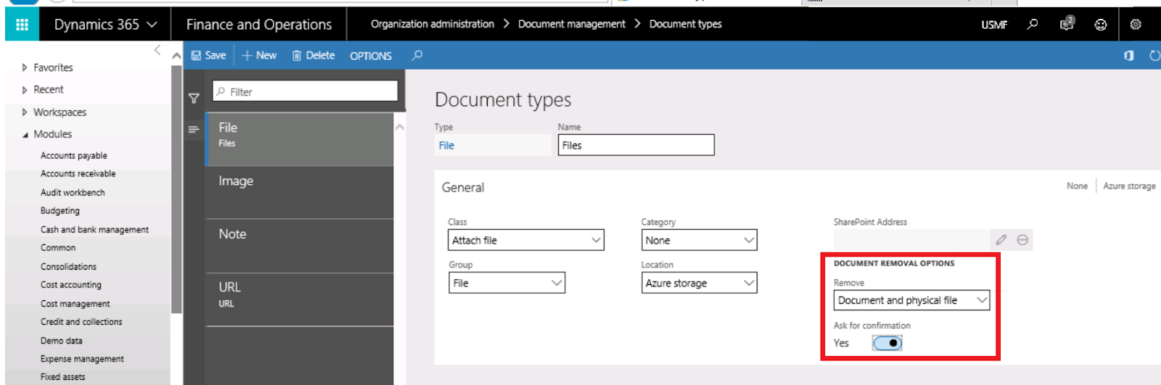
Task: Click the Finance and Operations title
Action: [x=259, y=25]
